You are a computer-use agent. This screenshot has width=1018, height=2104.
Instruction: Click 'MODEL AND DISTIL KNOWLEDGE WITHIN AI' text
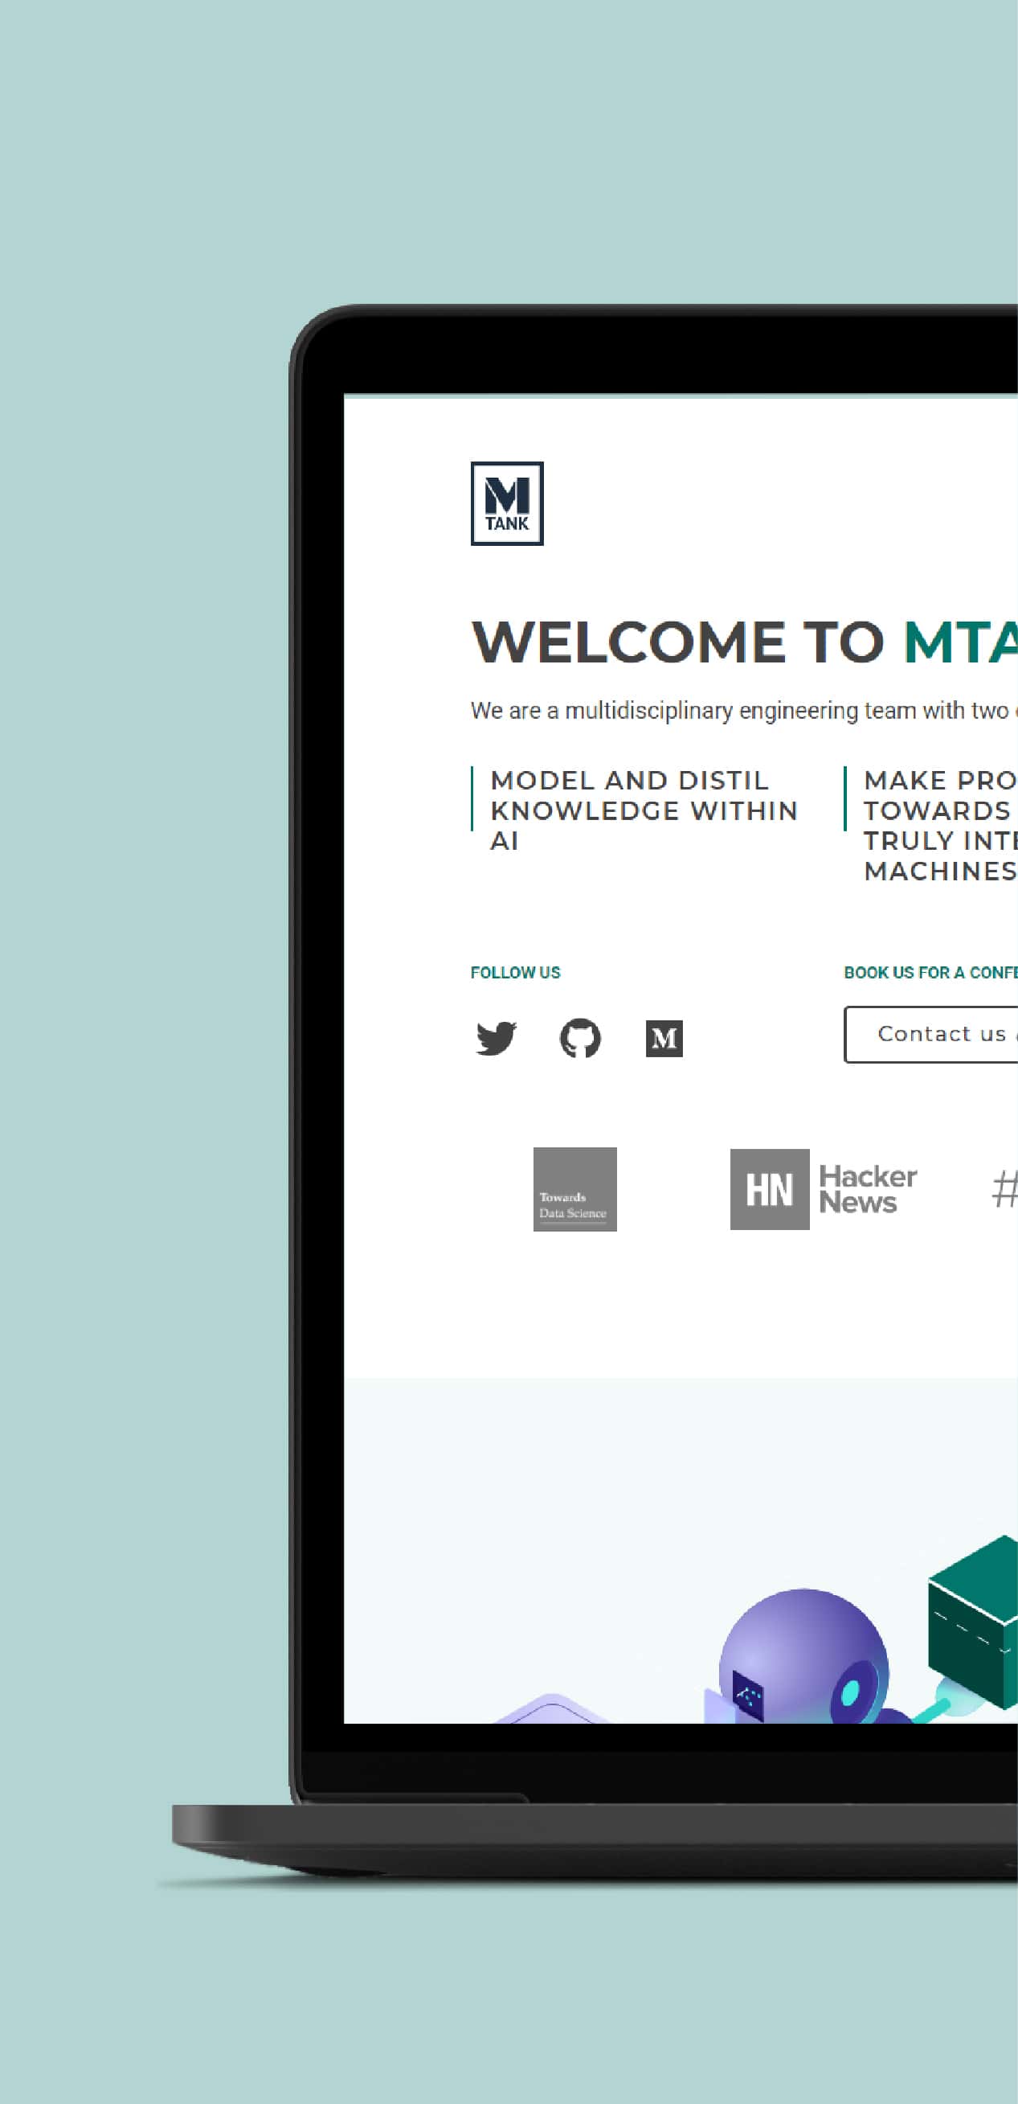click(x=644, y=810)
